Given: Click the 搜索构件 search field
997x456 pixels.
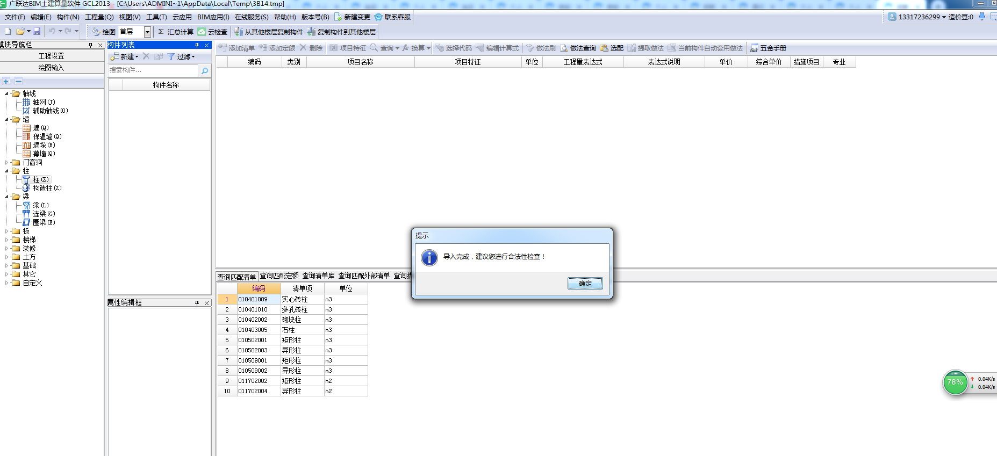Looking at the screenshot, I should point(154,70).
